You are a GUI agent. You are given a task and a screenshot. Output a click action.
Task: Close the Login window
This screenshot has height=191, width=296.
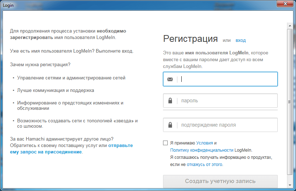tap(285, 4)
